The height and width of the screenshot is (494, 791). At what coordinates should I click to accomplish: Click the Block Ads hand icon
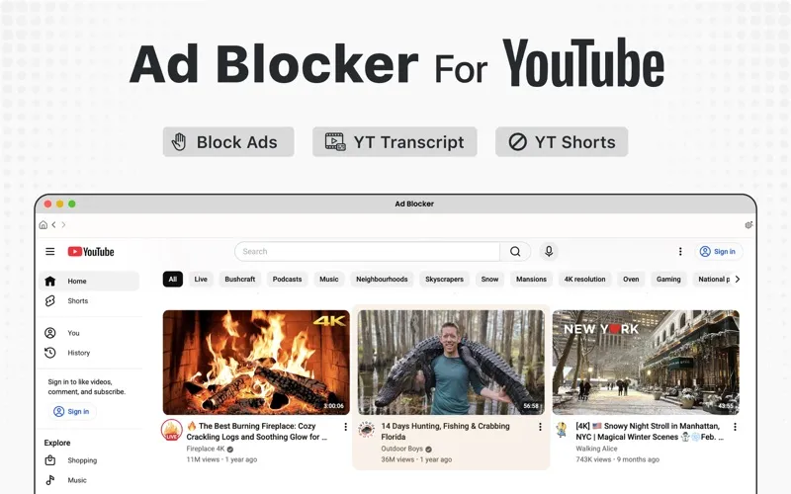pyautogui.click(x=179, y=142)
